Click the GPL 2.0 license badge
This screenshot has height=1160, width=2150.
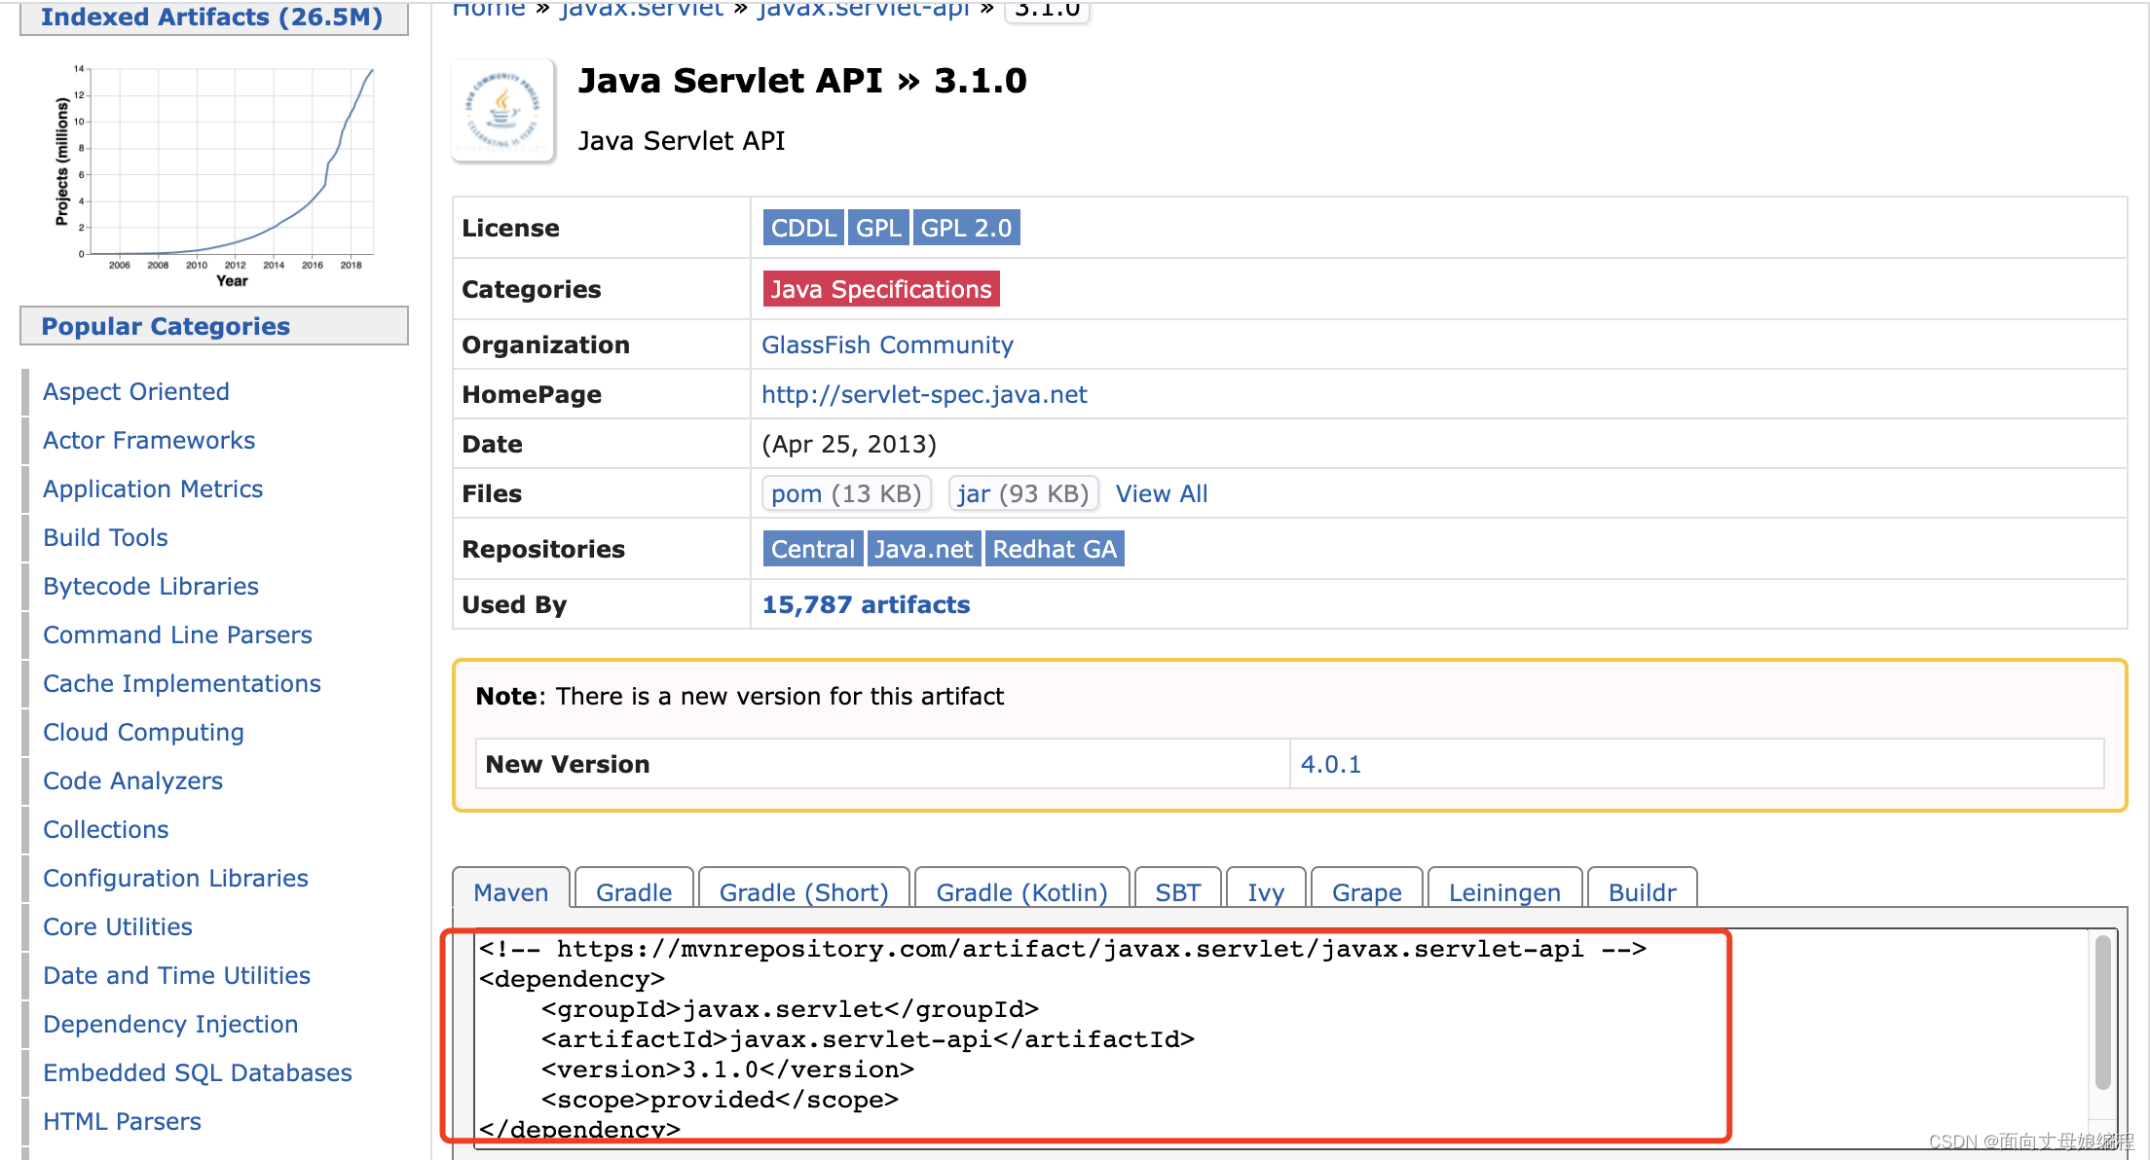[x=966, y=228]
